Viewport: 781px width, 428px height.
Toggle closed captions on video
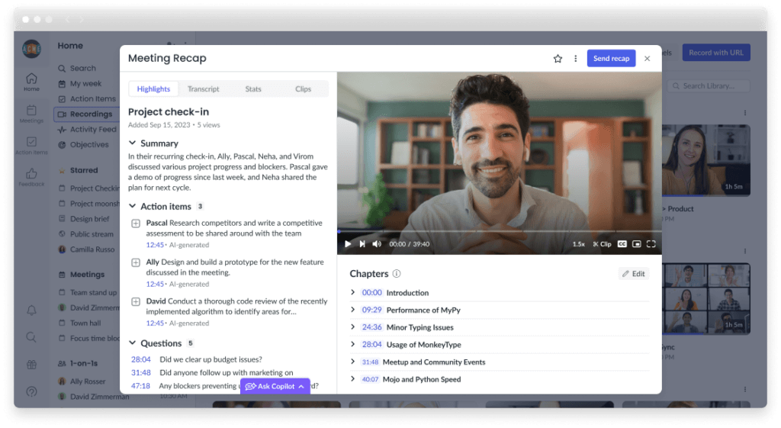[x=622, y=244]
